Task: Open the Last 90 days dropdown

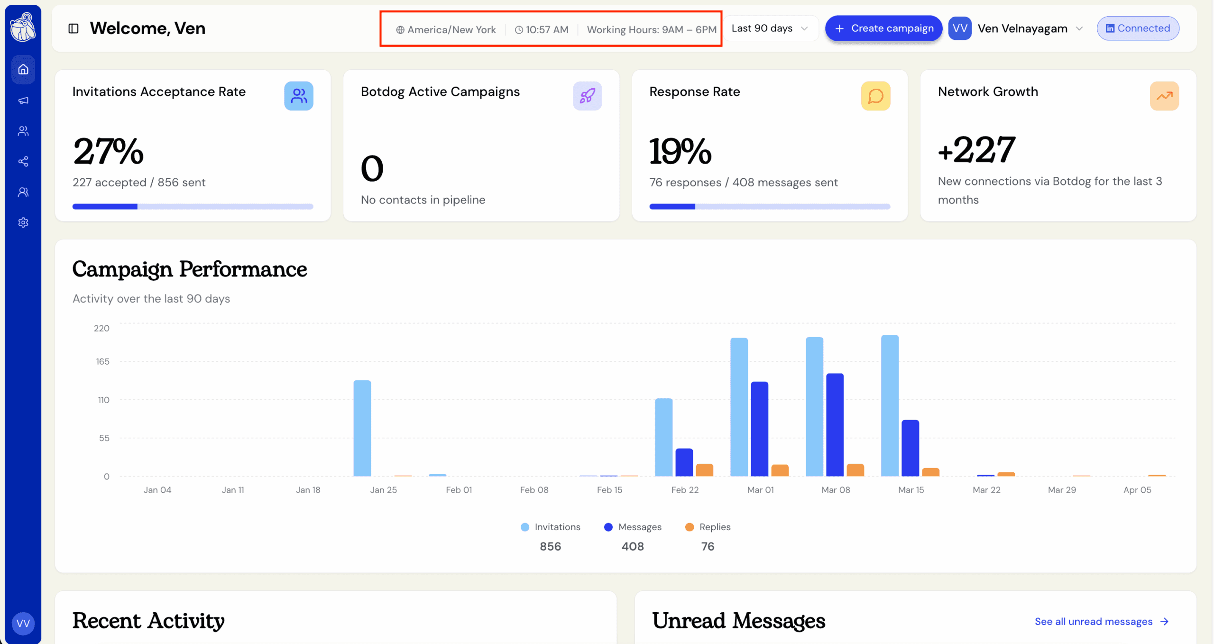Action: 770,28
